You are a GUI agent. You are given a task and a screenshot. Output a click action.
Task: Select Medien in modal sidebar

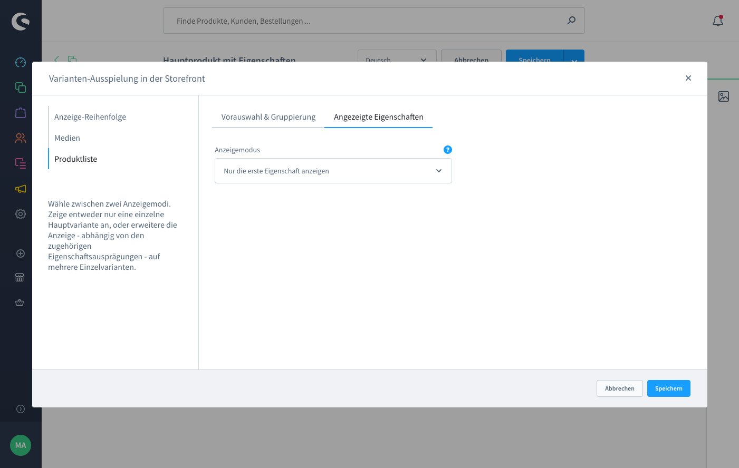[67, 138]
